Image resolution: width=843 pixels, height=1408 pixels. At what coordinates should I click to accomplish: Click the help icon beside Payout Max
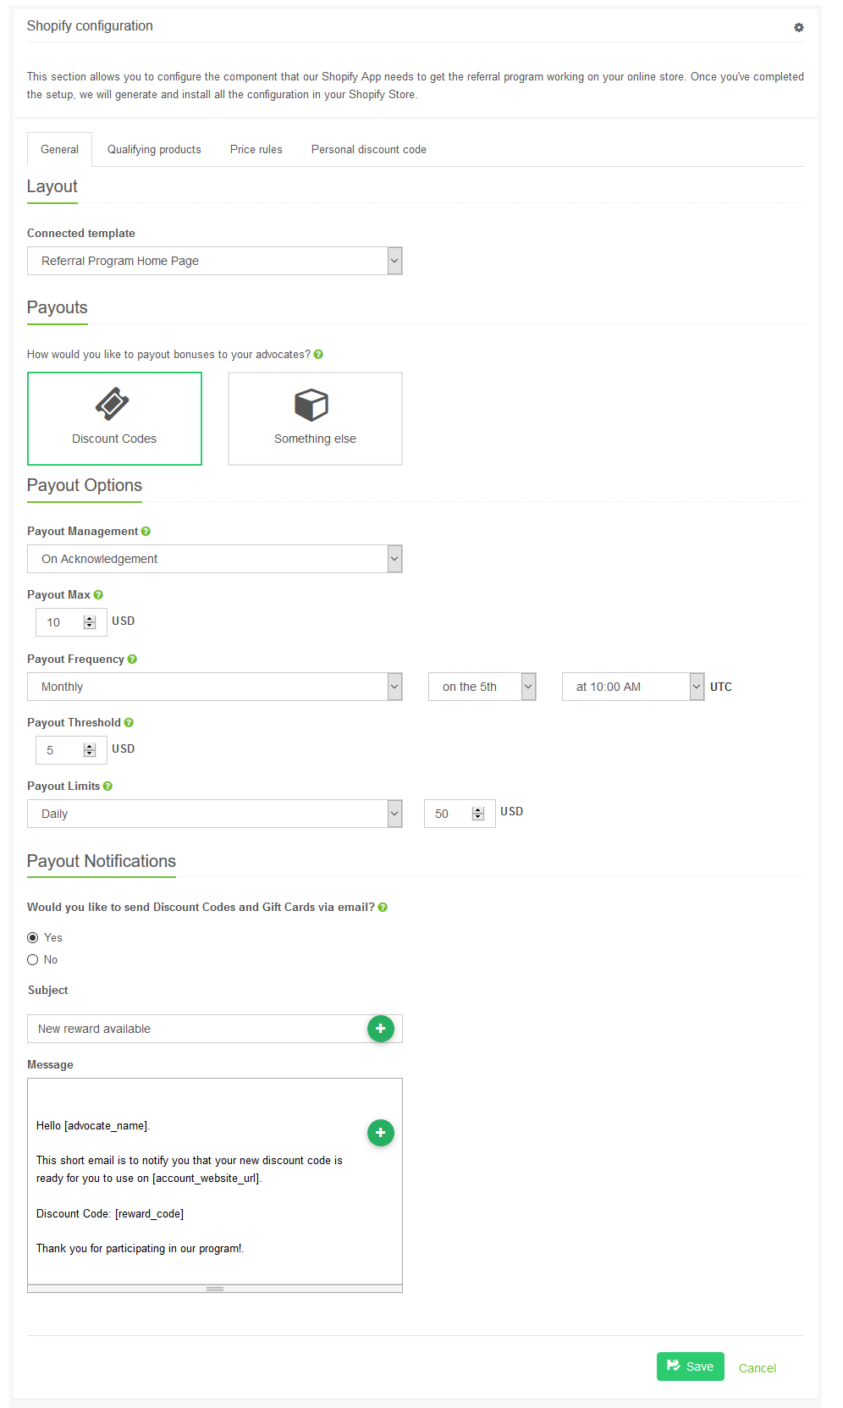click(98, 595)
